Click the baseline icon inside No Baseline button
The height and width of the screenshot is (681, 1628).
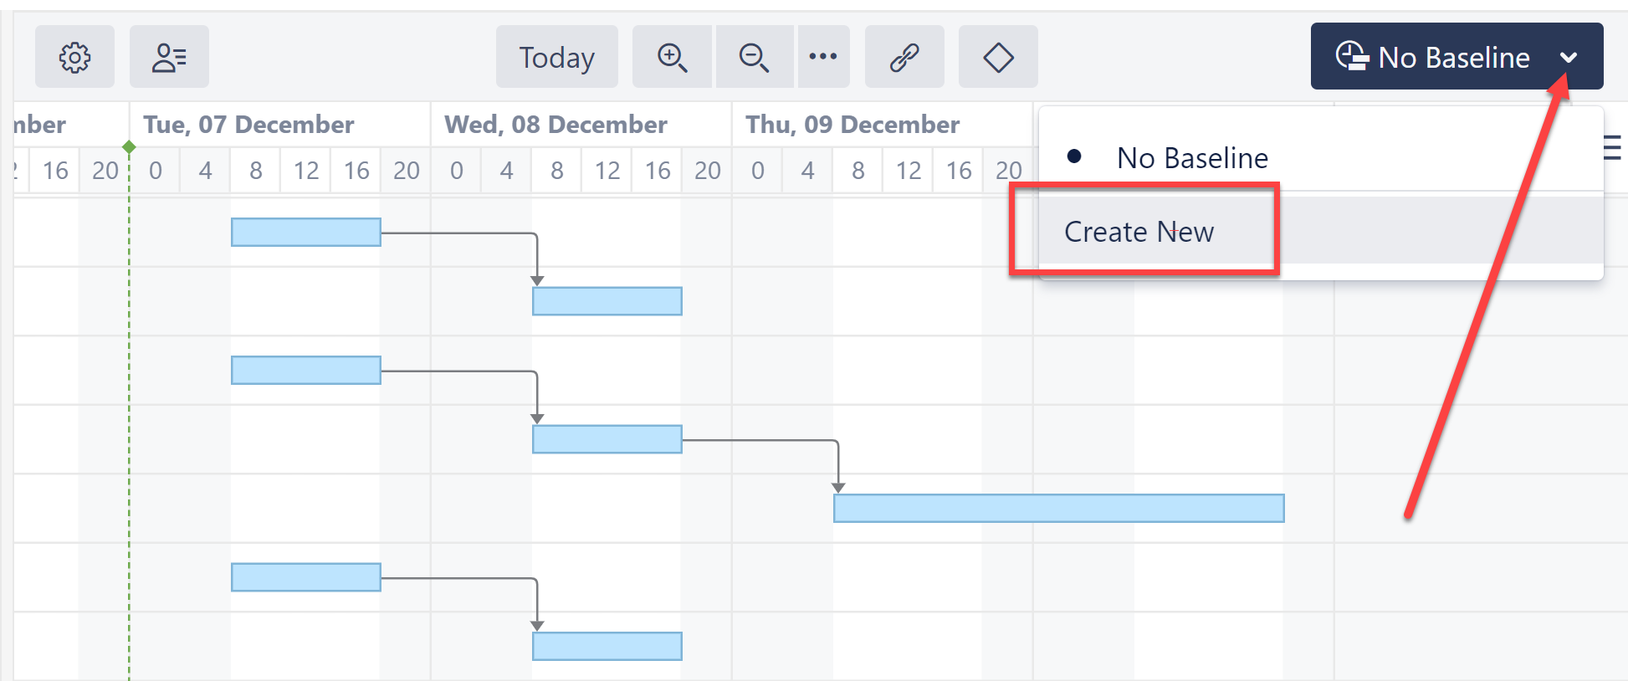point(1351,57)
